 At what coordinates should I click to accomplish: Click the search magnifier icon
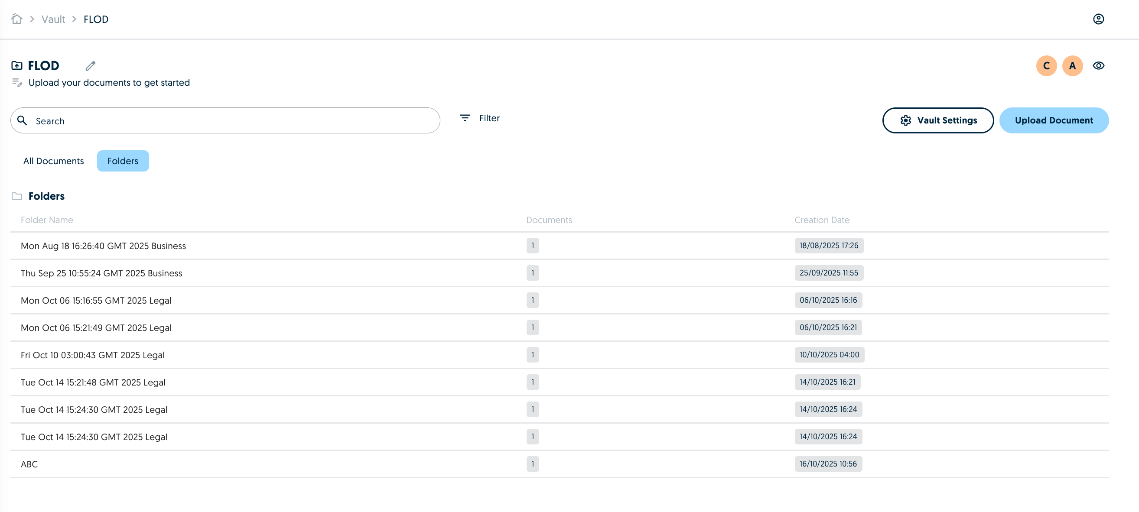(22, 120)
